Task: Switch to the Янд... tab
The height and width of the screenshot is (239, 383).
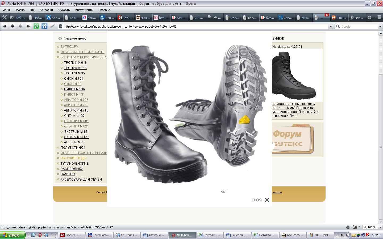Action: 339,18
